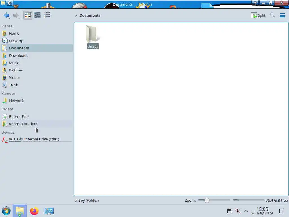
Task: Open Pictures in Places panel
Action: click(37, 70)
